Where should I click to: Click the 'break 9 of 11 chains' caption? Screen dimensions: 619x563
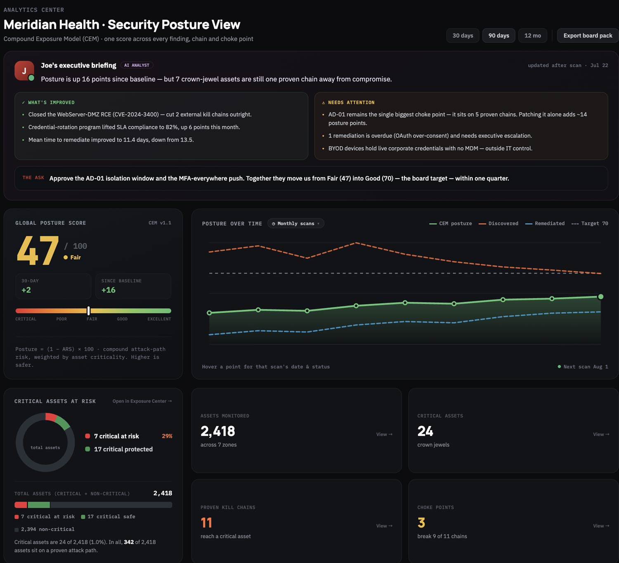click(442, 536)
